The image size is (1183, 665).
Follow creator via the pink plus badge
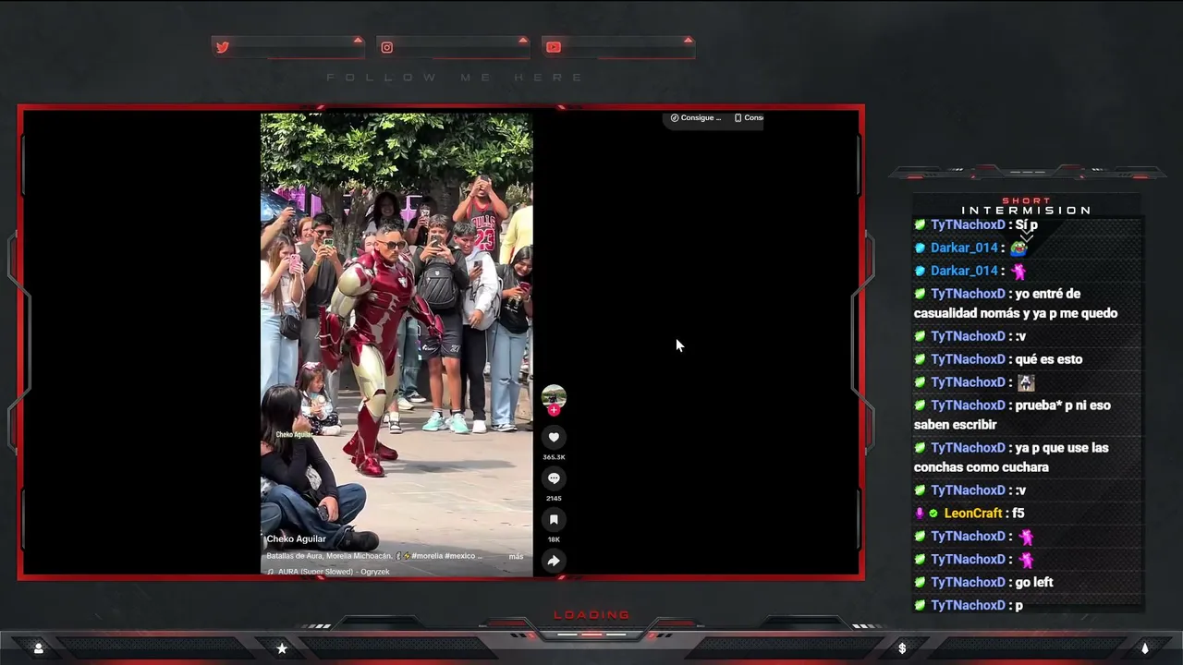554,410
